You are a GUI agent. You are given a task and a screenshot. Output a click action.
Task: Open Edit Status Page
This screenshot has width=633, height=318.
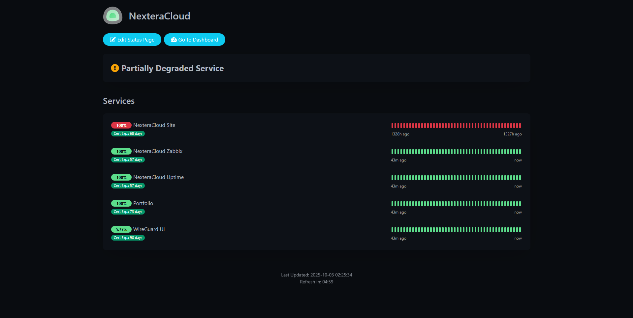132,40
